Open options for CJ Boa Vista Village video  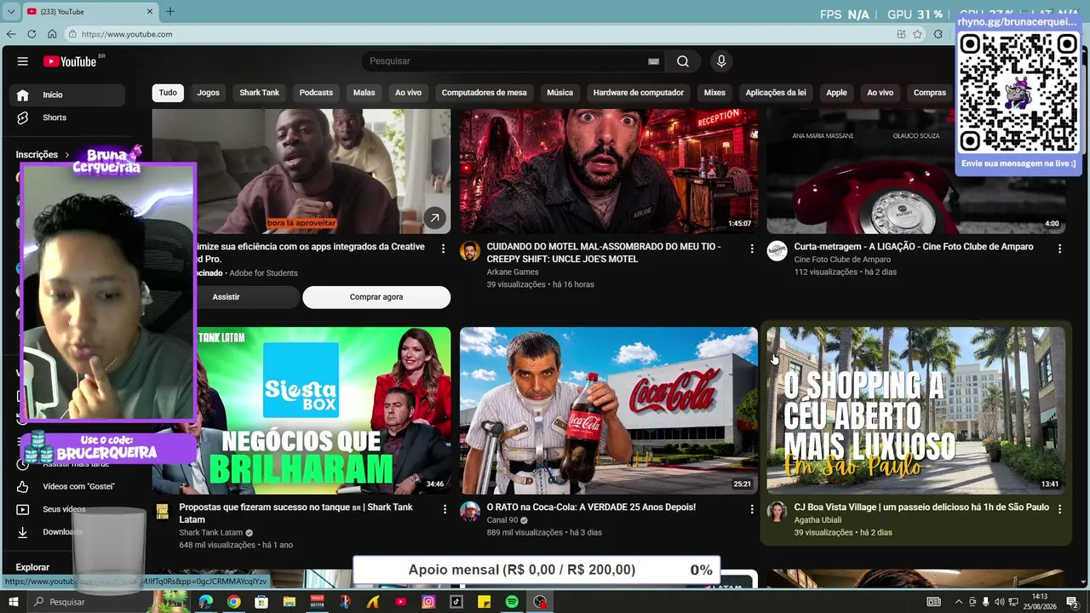pos(1059,509)
